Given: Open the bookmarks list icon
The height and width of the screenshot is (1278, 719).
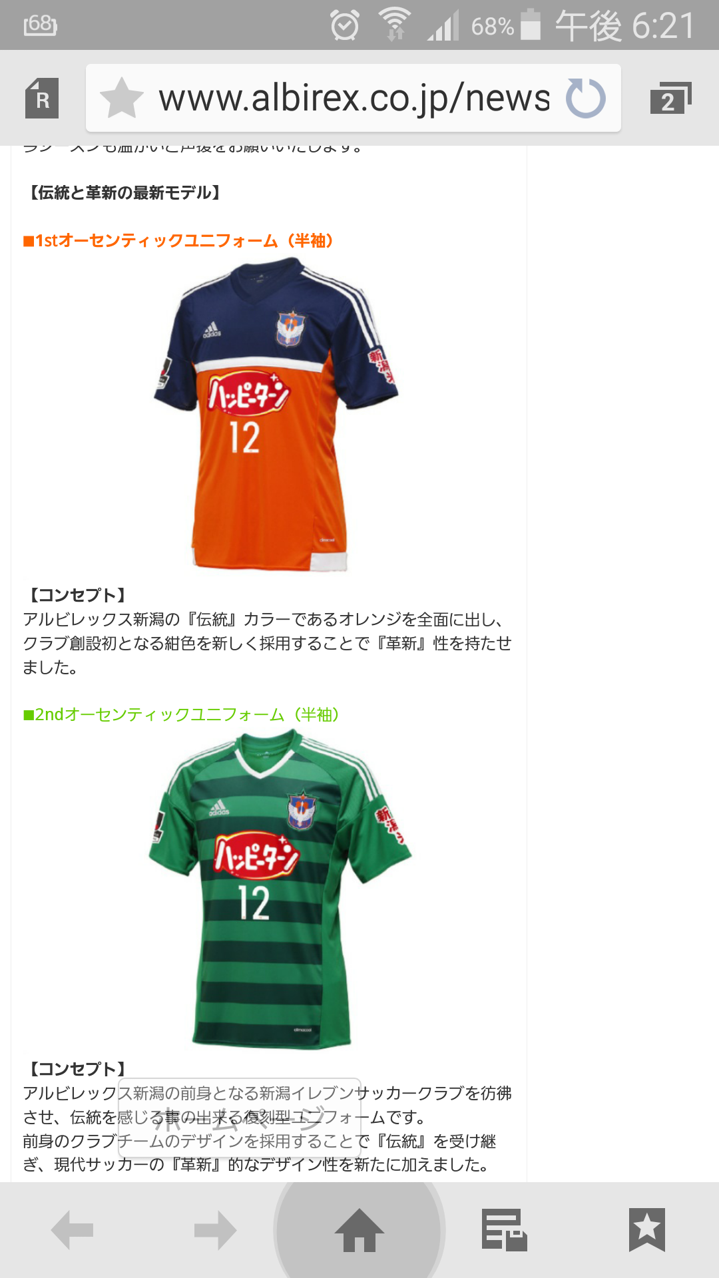Looking at the screenshot, I should point(647,1230).
